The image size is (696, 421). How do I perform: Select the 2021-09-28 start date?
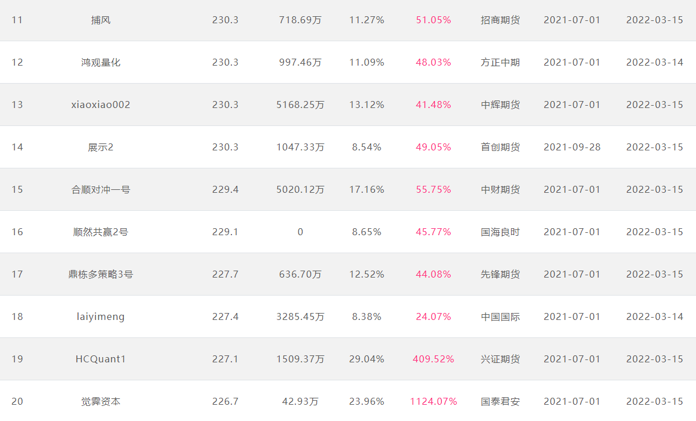point(572,147)
